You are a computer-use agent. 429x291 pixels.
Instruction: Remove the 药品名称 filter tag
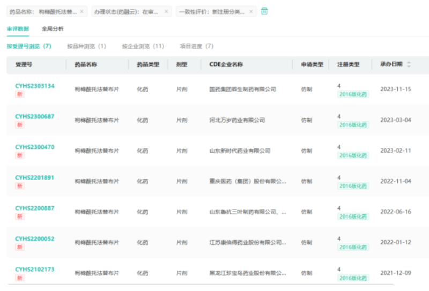(x=82, y=11)
